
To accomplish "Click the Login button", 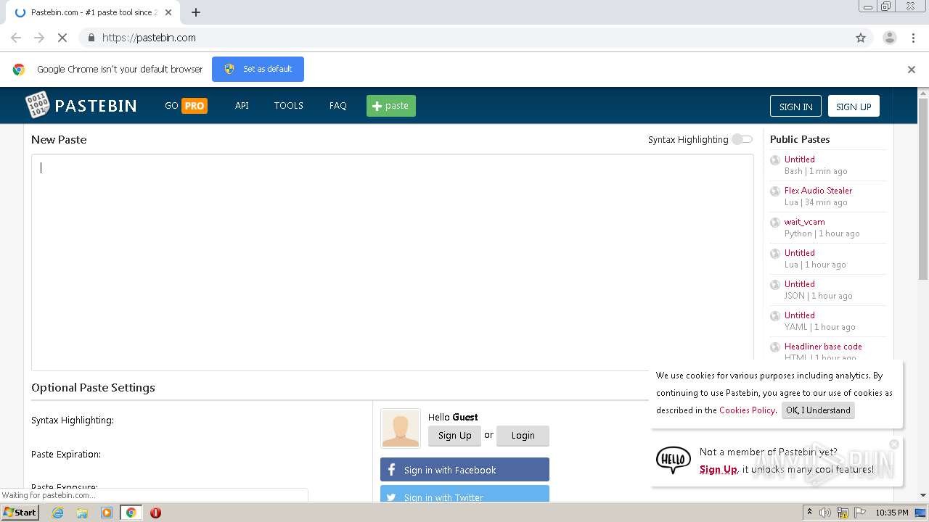I will pos(523,436).
